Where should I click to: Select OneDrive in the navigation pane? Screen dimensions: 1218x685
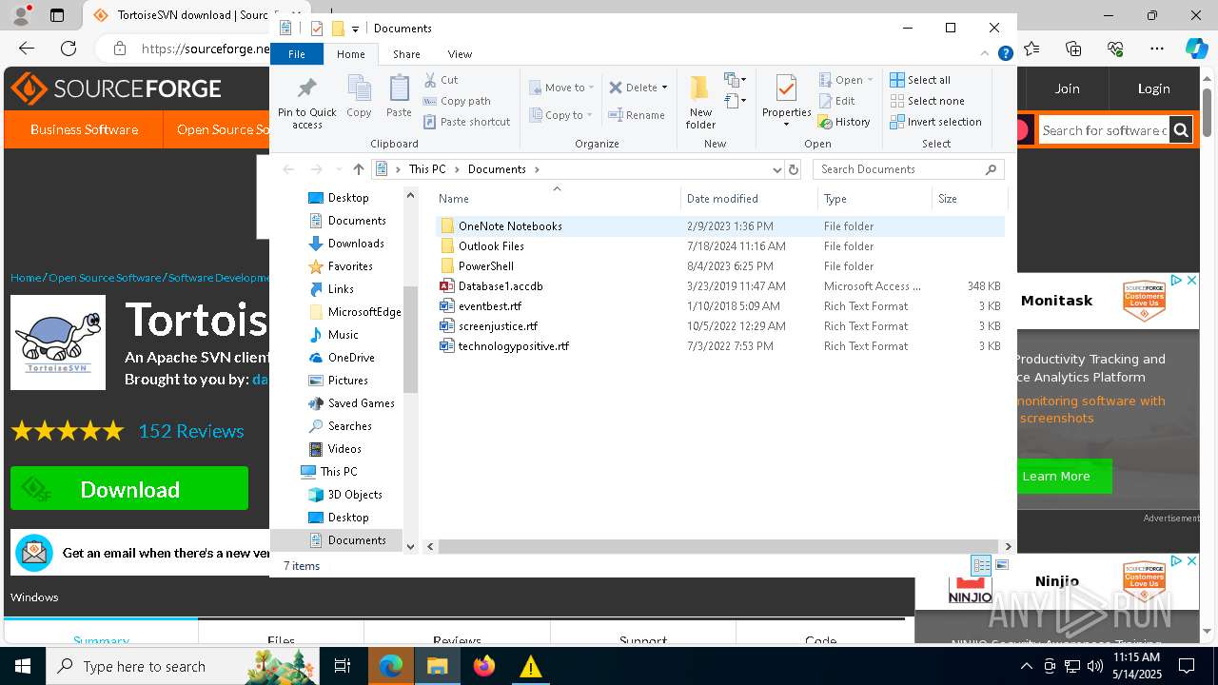click(x=351, y=358)
